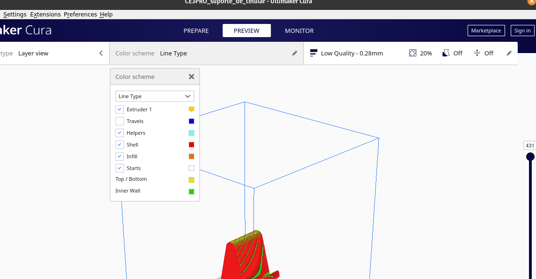Click the blue Travels color swatch

(x=191, y=121)
